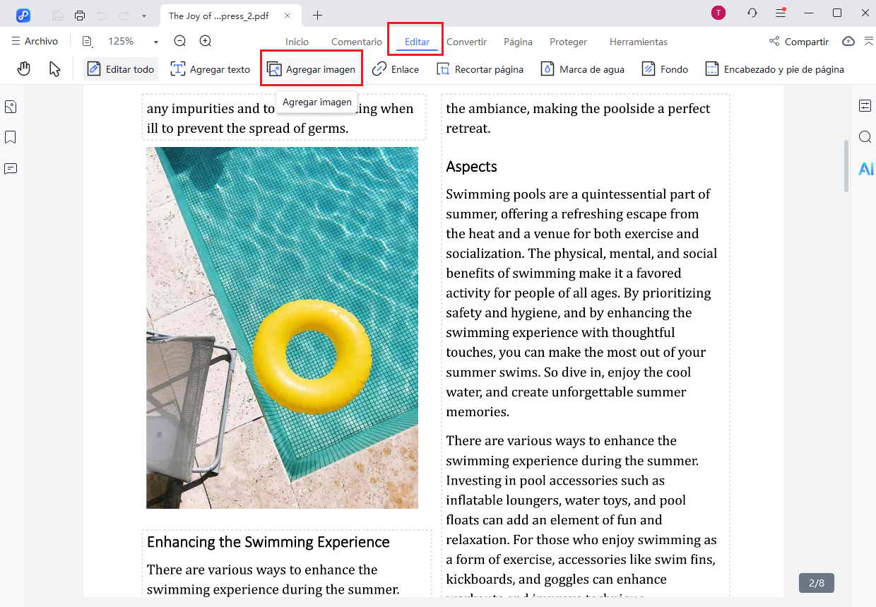The image size is (876, 607).
Task: Click the vertical scrollbar thumb
Action: point(846,166)
